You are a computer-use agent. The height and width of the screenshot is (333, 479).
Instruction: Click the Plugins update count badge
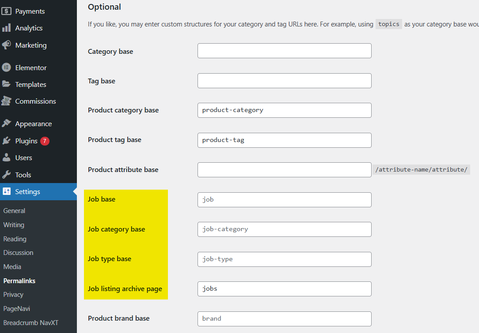tap(45, 141)
